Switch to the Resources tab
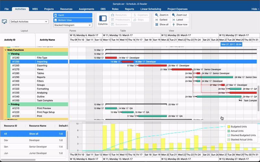260x162 pixels. pos(66,9)
